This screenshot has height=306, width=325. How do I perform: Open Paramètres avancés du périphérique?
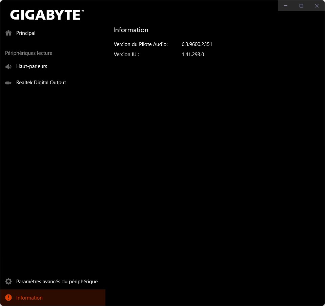[x=57, y=282]
